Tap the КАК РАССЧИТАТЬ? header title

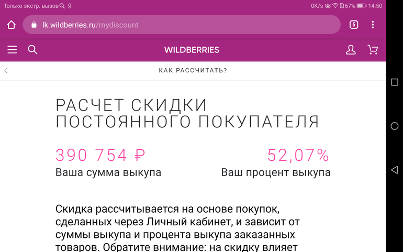click(193, 70)
